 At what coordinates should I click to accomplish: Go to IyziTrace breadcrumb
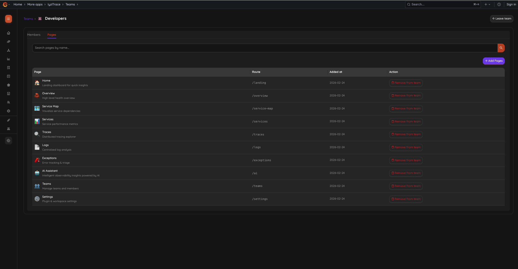pyautogui.click(x=54, y=4)
